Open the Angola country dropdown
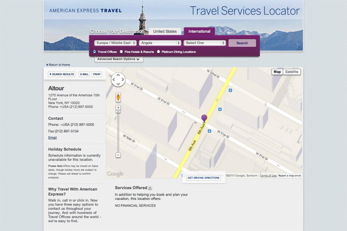Screen dimensions: 347x231 click(x=160, y=43)
